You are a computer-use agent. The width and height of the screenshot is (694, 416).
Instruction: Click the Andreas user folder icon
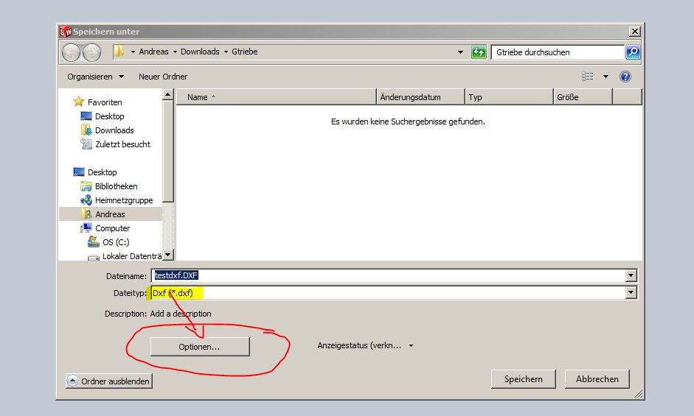coord(86,214)
